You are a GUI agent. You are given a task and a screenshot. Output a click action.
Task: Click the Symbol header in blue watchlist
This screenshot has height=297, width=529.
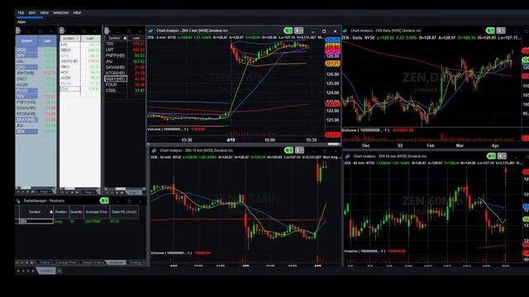point(26,40)
